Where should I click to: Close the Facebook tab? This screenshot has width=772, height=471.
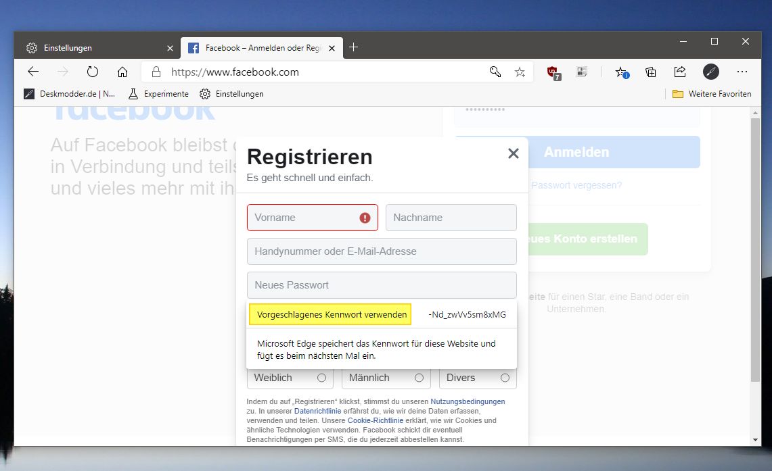click(x=332, y=48)
